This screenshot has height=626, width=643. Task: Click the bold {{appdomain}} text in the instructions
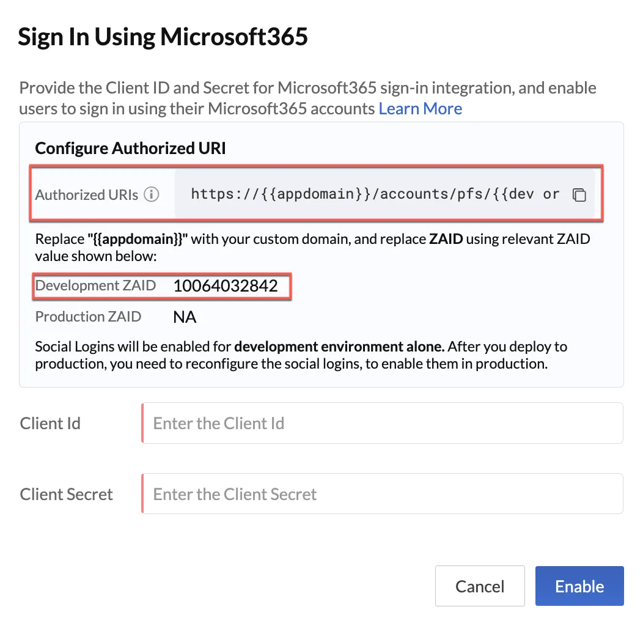tap(138, 239)
